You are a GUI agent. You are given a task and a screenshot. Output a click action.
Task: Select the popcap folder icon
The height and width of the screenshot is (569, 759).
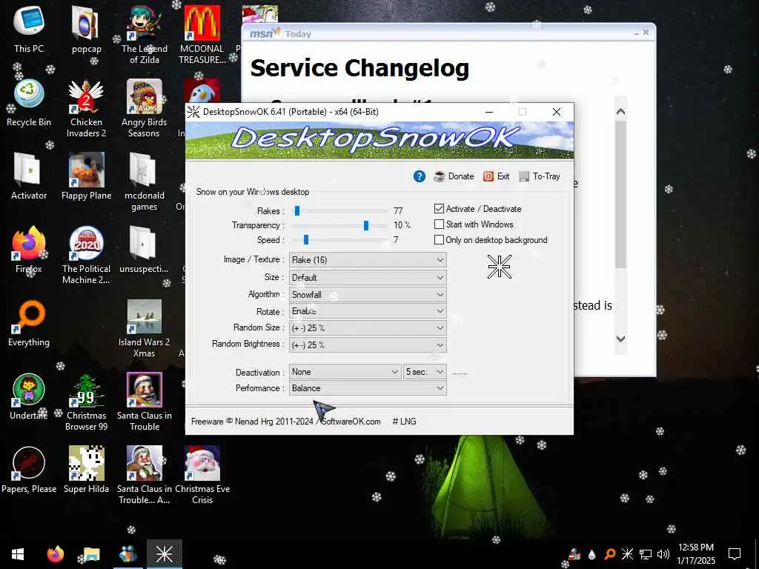(x=86, y=30)
